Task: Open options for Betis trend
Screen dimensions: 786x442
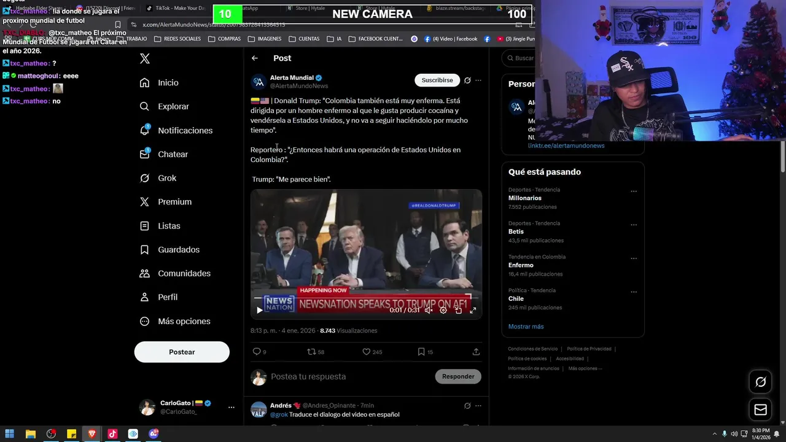Action: point(634,225)
